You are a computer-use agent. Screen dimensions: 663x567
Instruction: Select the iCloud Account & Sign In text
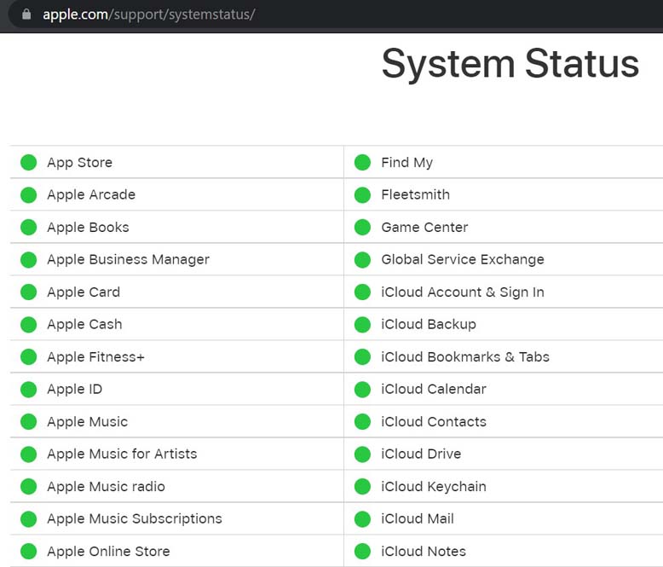point(463,292)
